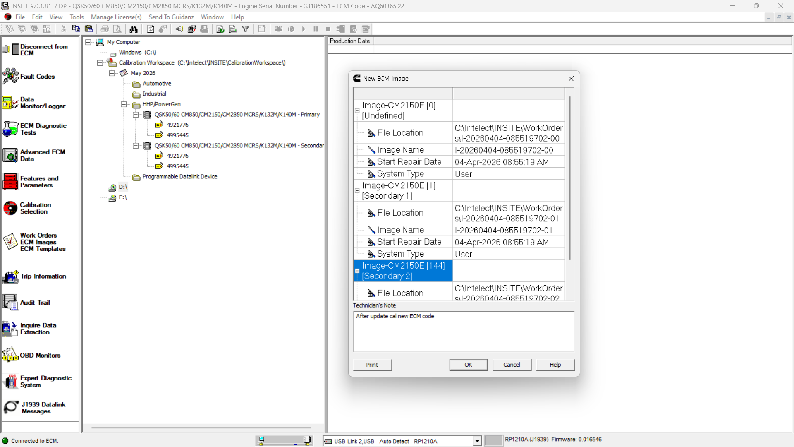
Task: Open the Window menu
Action: click(x=212, y=17)
